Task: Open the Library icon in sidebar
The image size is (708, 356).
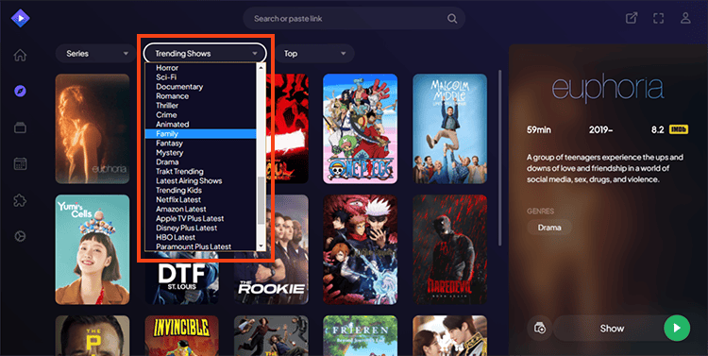Action: [20, 127]
